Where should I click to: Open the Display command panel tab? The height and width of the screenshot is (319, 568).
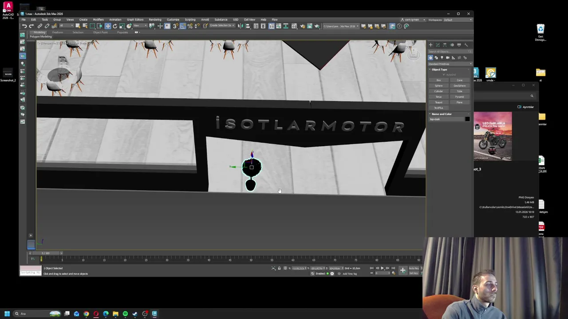[x=459, y=45]
